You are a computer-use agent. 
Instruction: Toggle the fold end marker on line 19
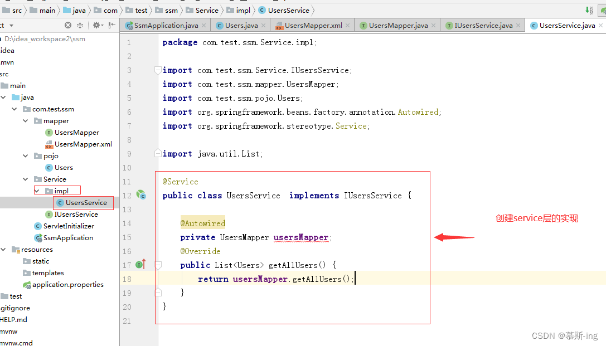pyautogui.click(x=158, y=293)
